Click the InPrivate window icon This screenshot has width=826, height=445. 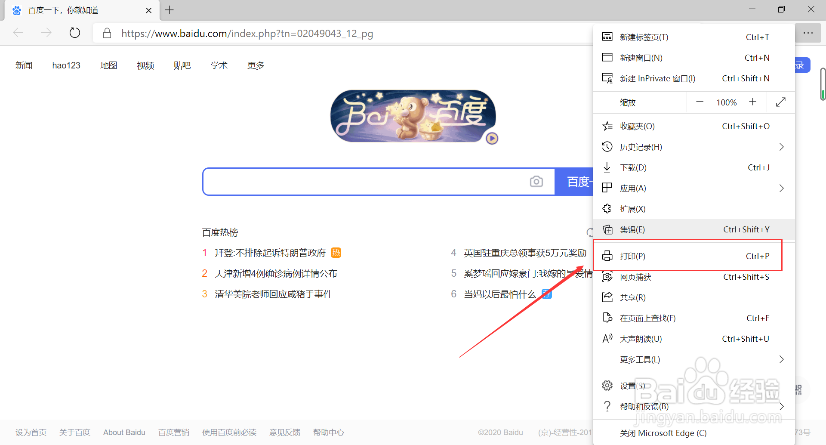(607, 78)
